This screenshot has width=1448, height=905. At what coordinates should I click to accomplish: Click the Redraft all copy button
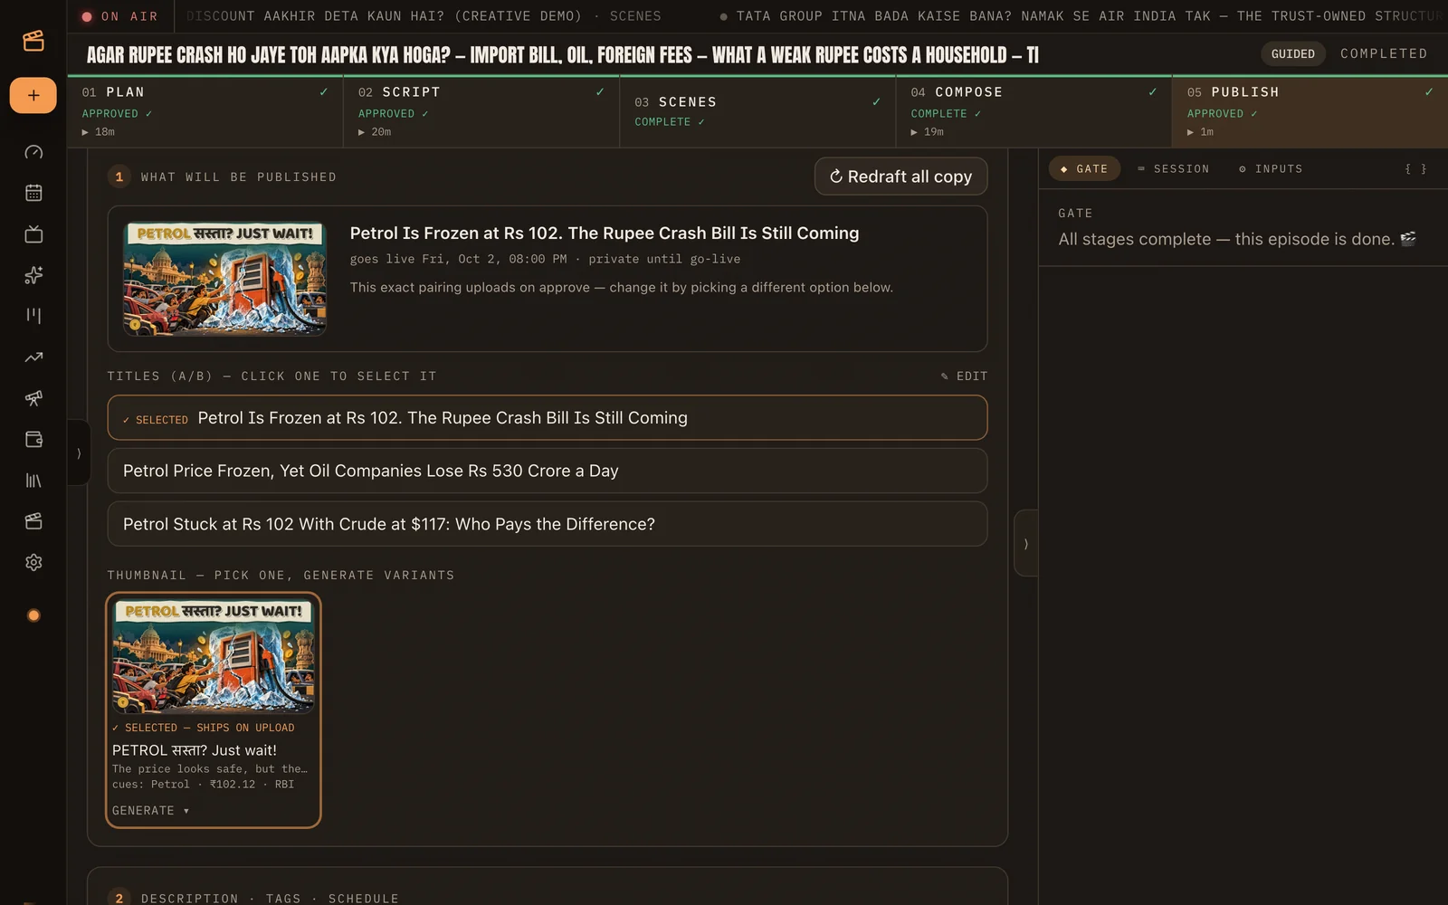pyautogui.click(x=900, y=176)
